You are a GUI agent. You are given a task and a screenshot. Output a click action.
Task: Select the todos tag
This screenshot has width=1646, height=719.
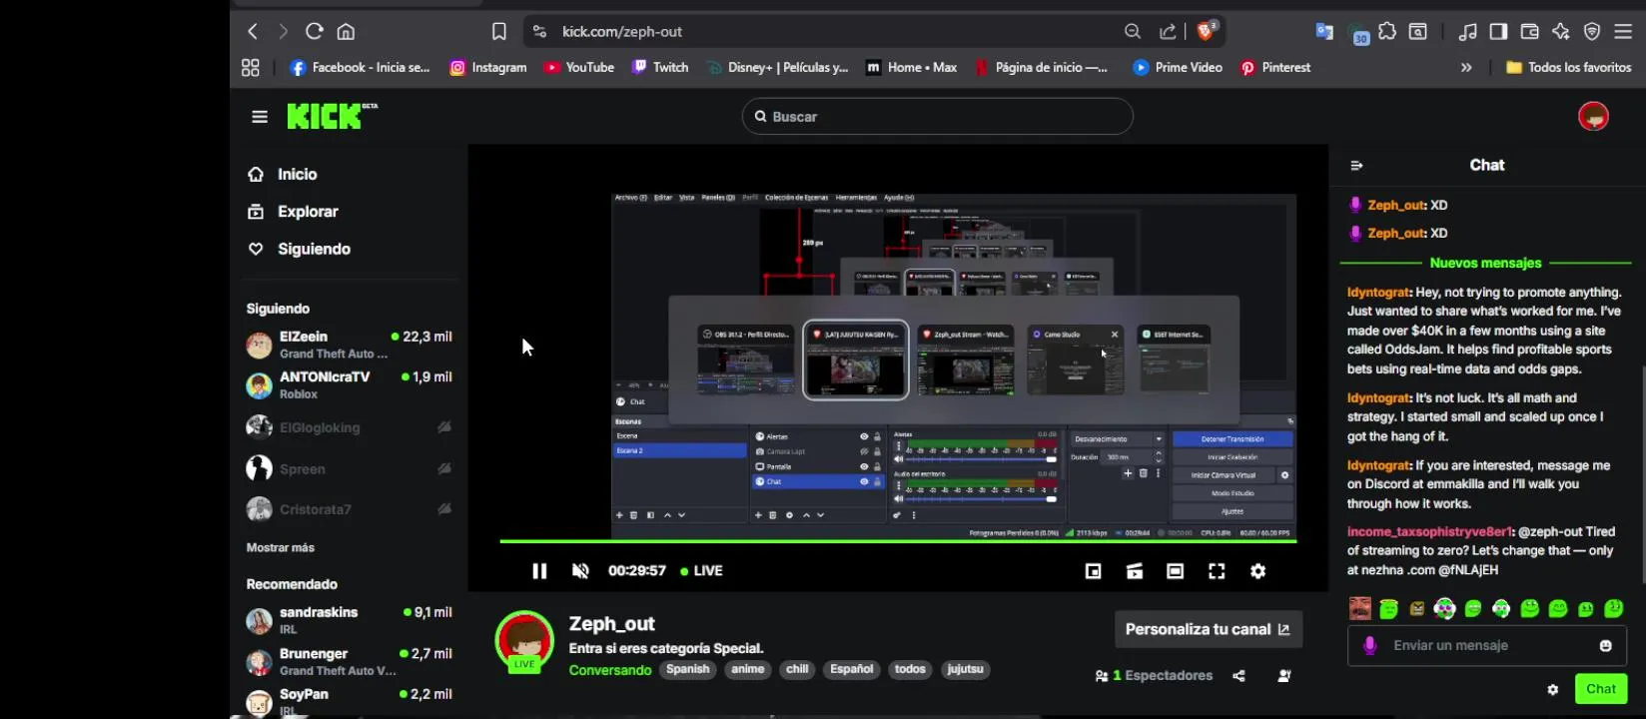pyautogui.click(x=910, y=669)
